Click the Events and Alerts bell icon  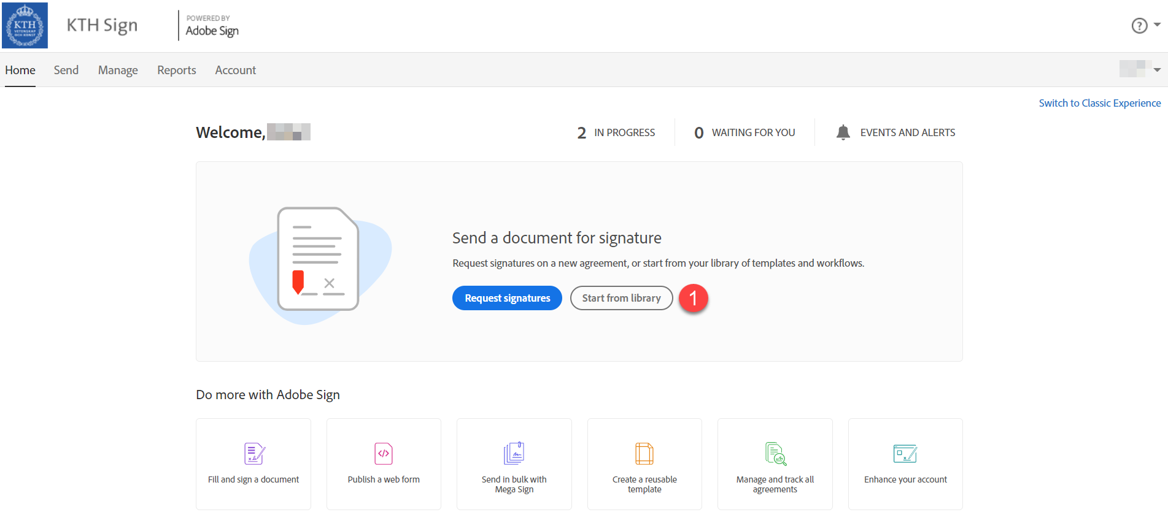[843, 132]
